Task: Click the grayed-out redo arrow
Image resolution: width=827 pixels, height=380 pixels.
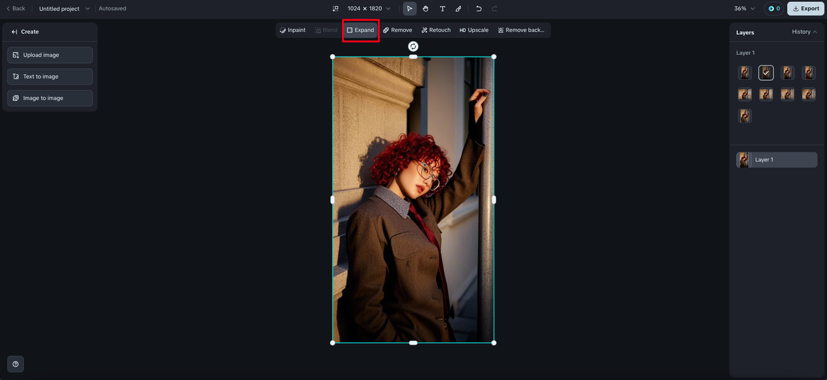Action: coord(495,8)
